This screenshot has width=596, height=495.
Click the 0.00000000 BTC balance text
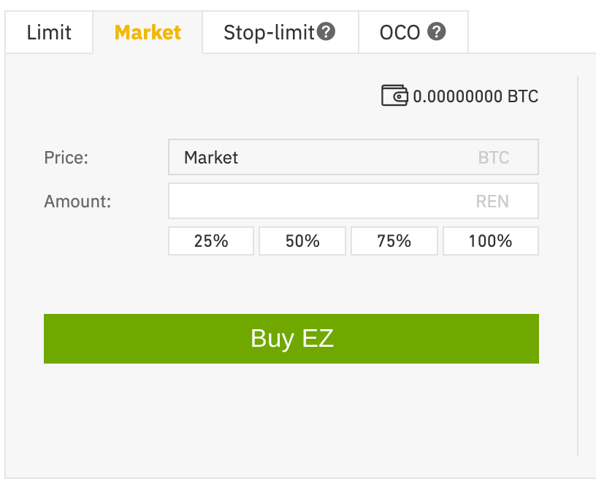click(475, 96)
